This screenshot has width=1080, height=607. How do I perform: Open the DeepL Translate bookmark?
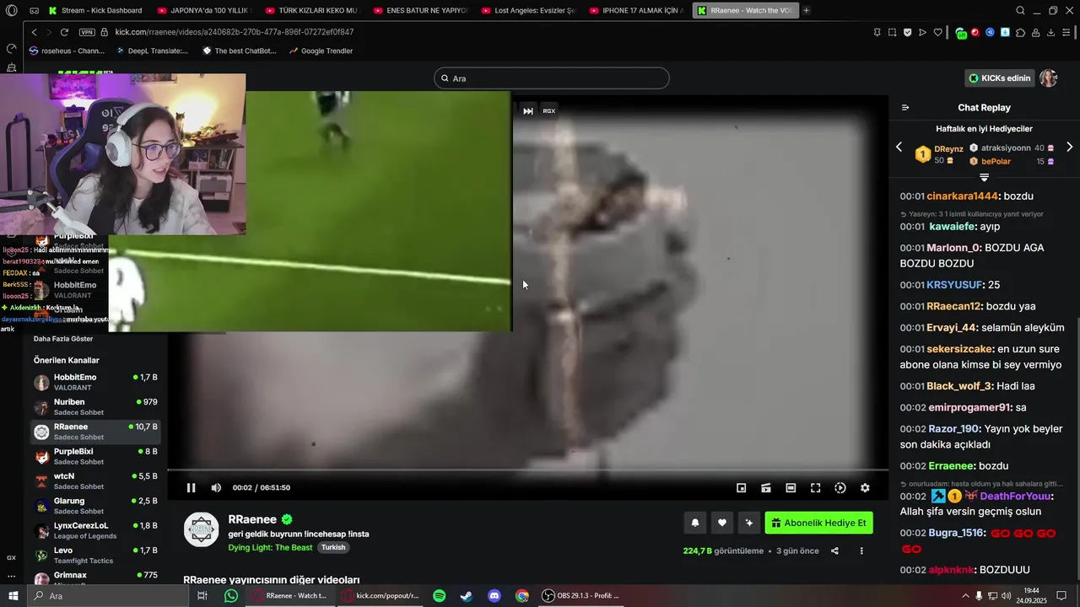pos(153,51)
